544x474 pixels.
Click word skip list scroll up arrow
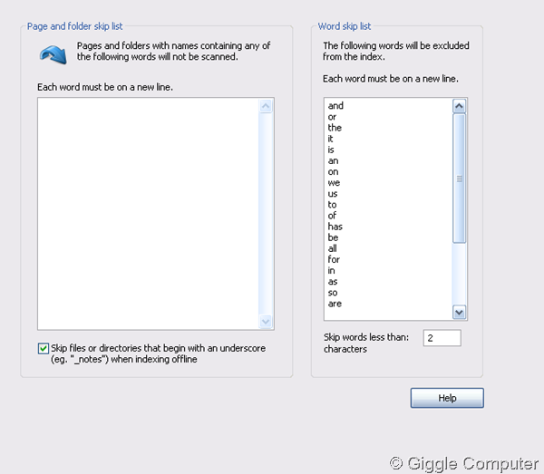coord(459,106)
